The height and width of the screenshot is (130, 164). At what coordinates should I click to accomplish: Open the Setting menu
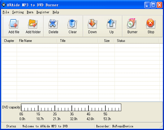18,12
